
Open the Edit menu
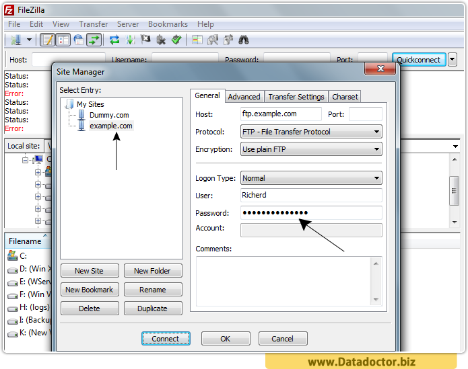[36, 24]
